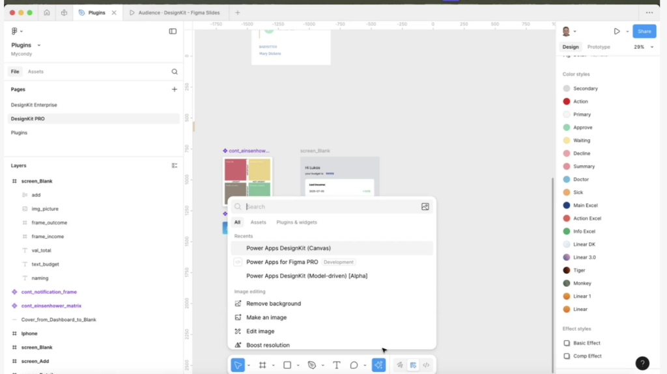
Task: Click the Main Excel blue color swatch
Action: point(567,206)
